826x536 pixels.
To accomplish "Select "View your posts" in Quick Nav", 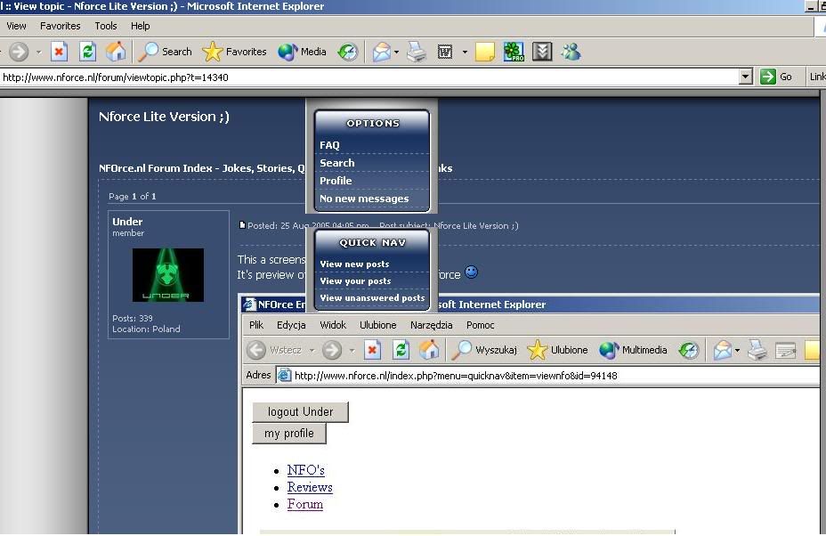I will tap(355, 281).
